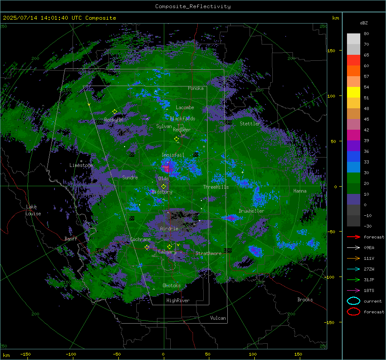
Task: Click the magenta storm cell near Innisfail
Action: tap(167, 169)
